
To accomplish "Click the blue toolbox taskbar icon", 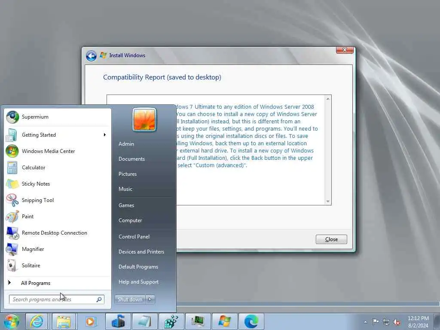I will [x=118, y=321].
